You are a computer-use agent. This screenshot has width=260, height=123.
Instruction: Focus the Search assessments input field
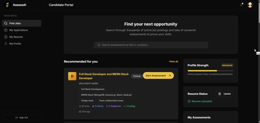151,45
